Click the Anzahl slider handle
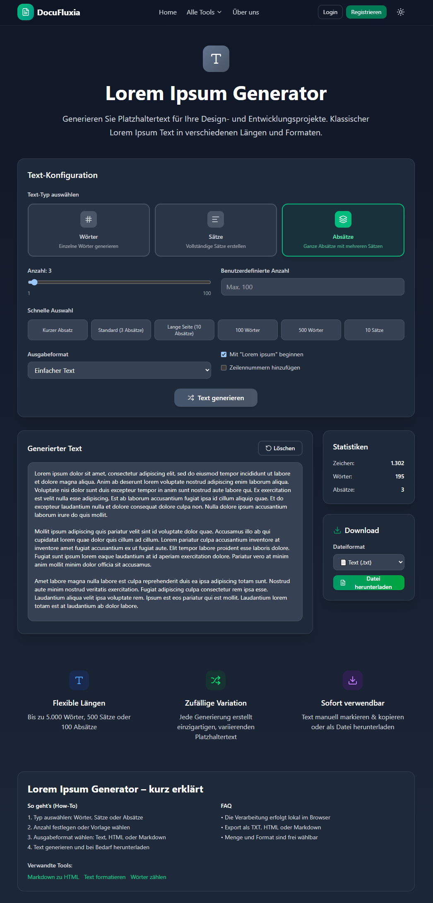This screenshot has width=433, height=903. pyautogui.click(x=34, y=282)
